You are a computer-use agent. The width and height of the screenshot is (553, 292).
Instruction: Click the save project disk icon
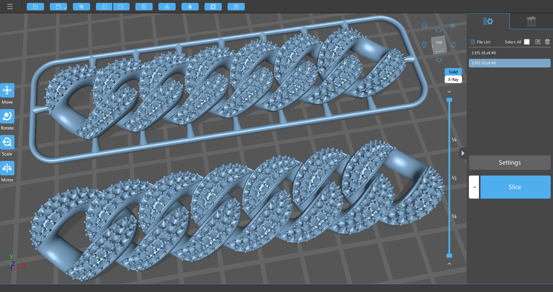click(x=58, y=7)
